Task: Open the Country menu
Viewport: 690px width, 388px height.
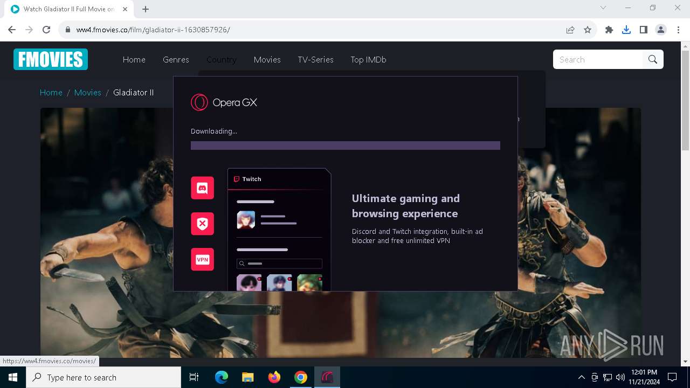Action: pos(222,60)
